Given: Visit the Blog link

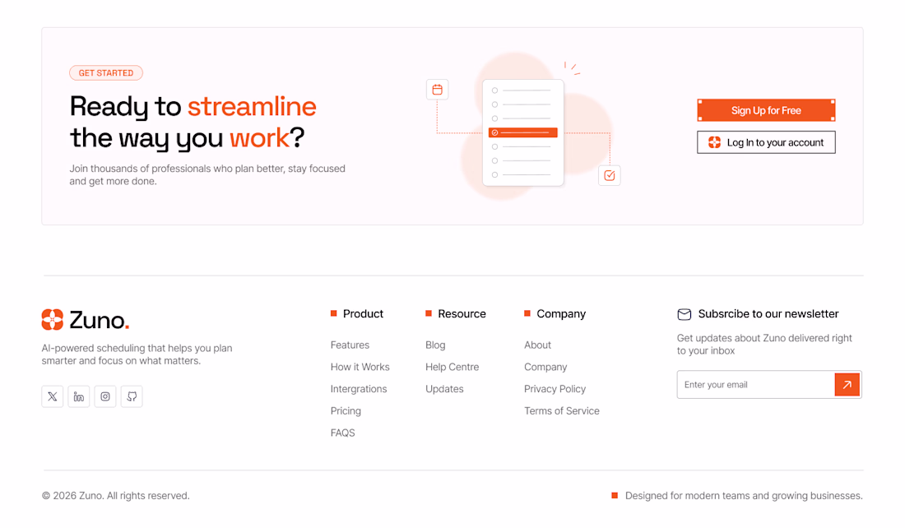Looking at the screenshot, I should pyautogui.click(x=435, y=345).
